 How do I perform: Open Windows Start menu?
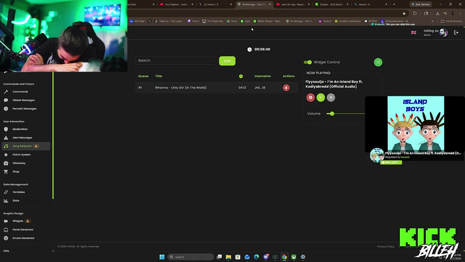[162, 257]
